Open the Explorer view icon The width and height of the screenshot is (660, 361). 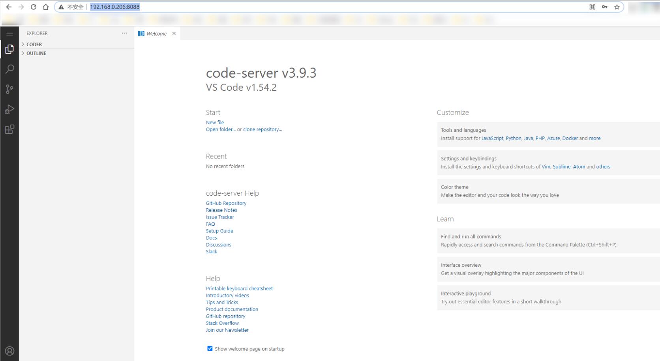click(9, 49)
